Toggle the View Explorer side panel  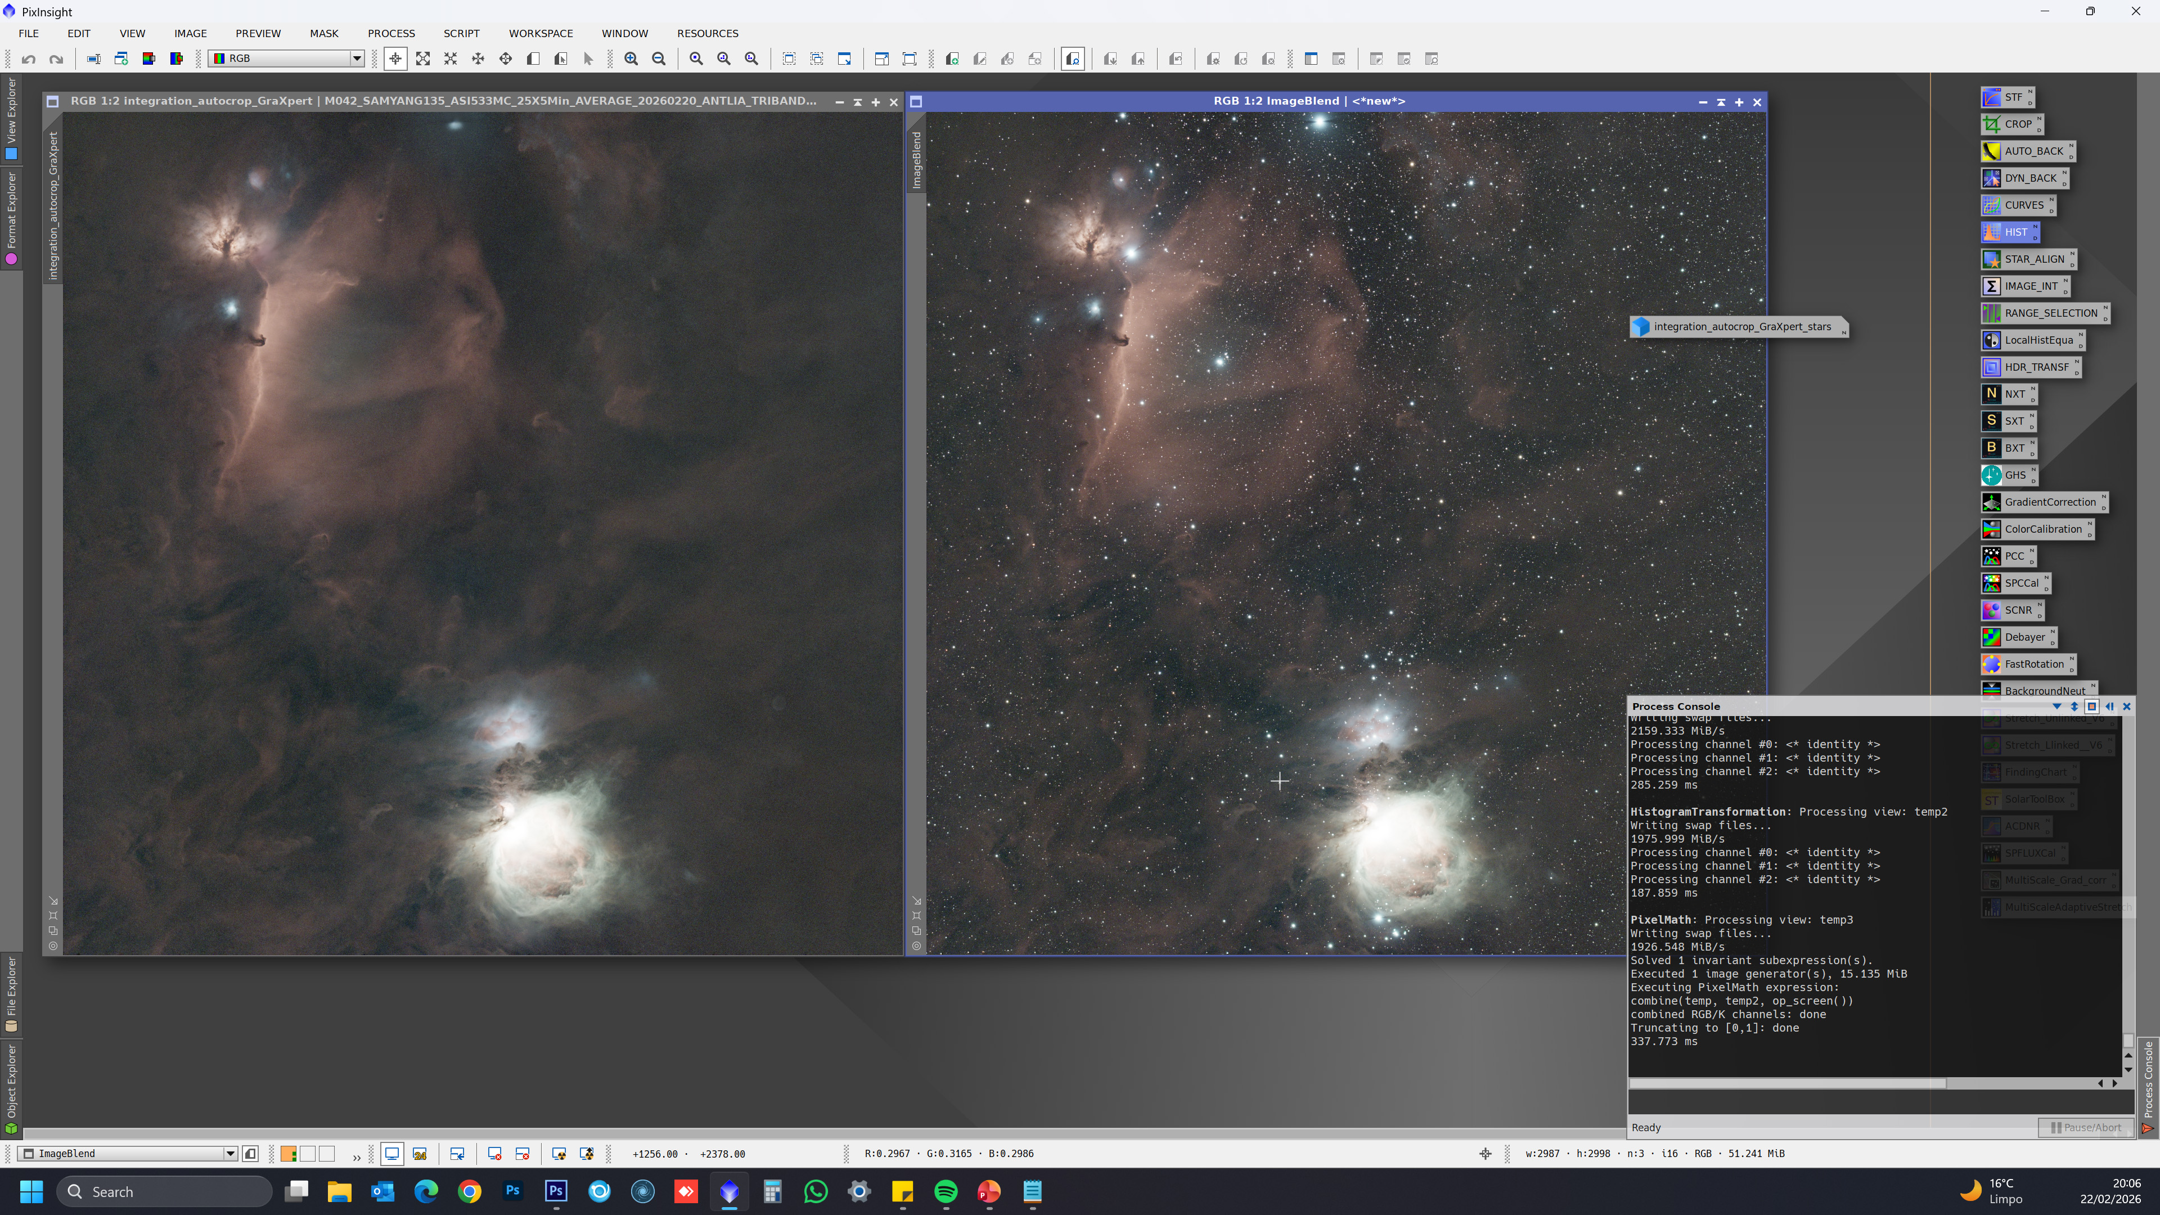pos(11,118)
